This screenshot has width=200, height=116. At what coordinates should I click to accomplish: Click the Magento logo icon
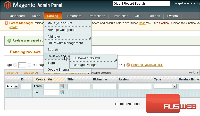(x=7, y=5)
